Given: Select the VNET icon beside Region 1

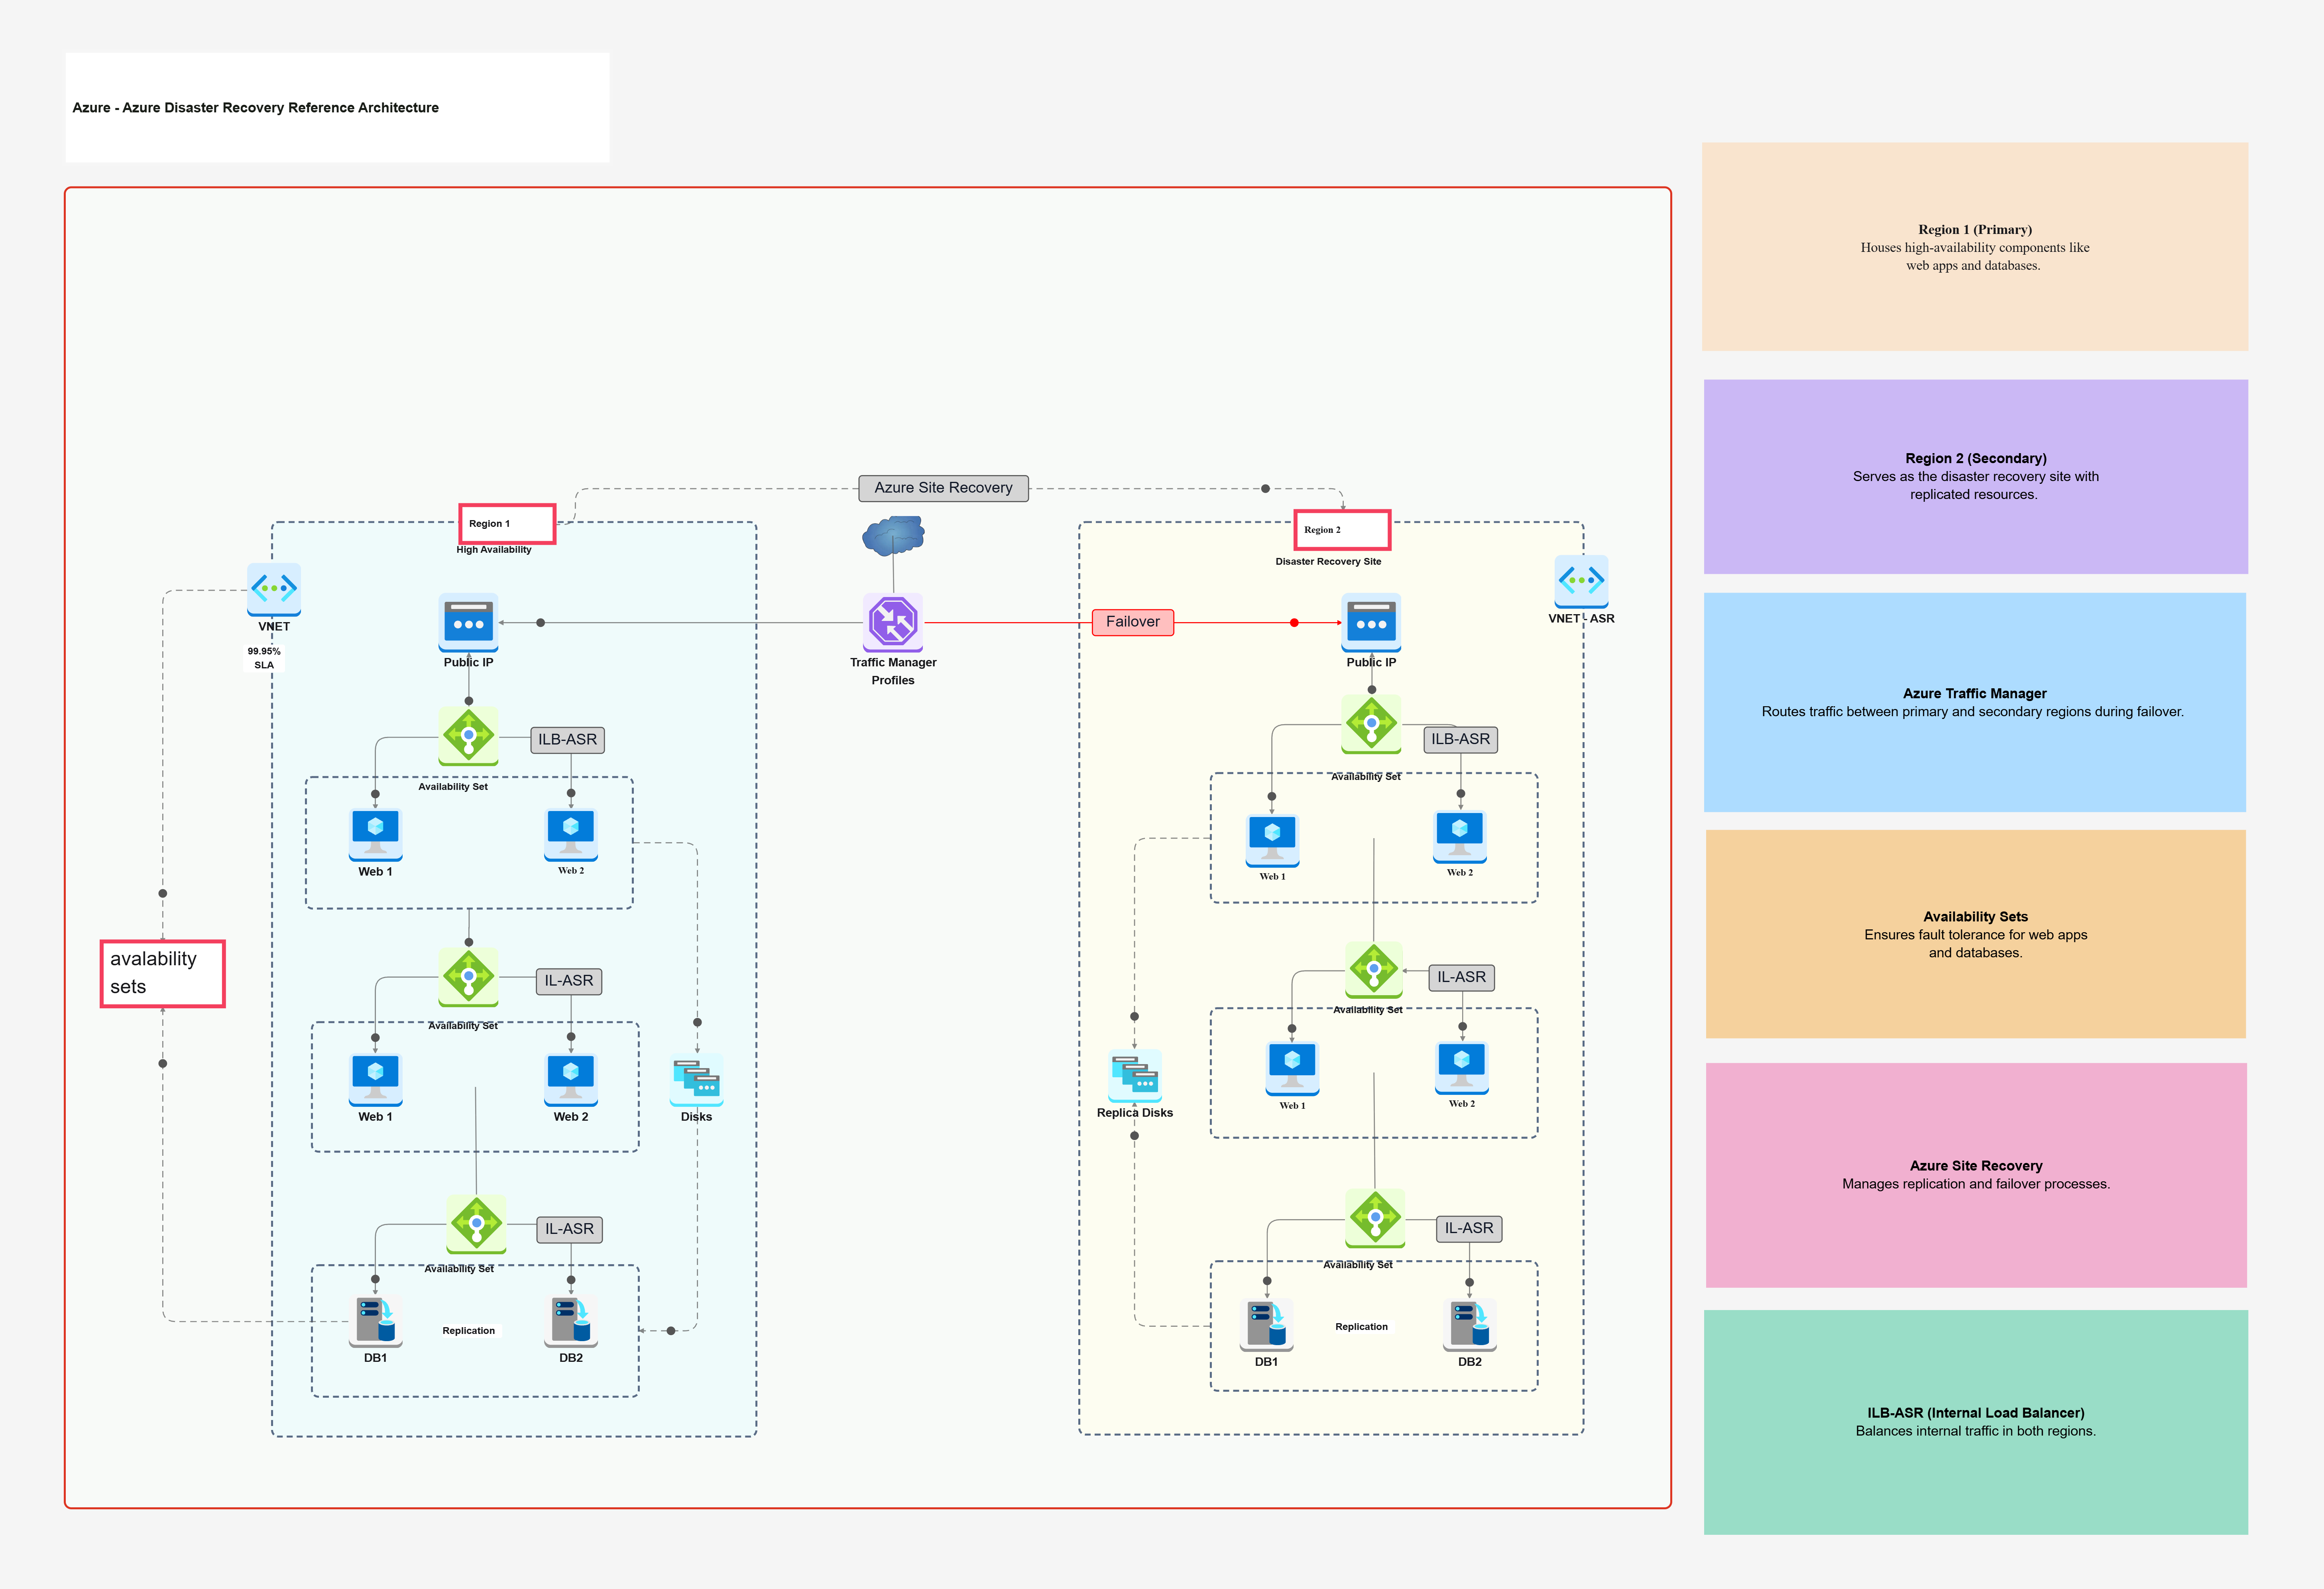Looking at the screenshot, I should (274, 589).
